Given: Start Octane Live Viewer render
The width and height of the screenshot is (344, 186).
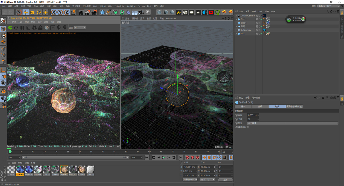Looking at the screenshot, I should click(x=10, y=28).
